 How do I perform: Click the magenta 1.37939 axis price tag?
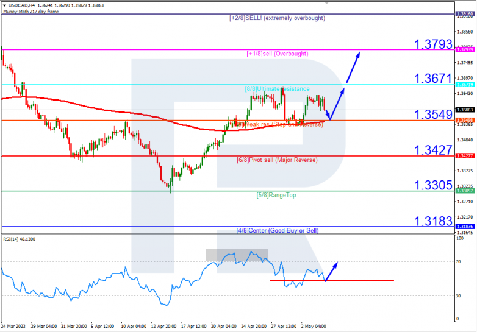465,49
